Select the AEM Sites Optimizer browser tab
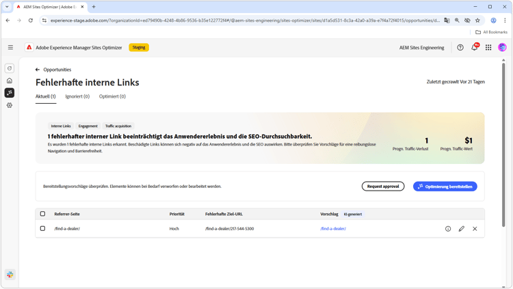 (x=50, y=7)
